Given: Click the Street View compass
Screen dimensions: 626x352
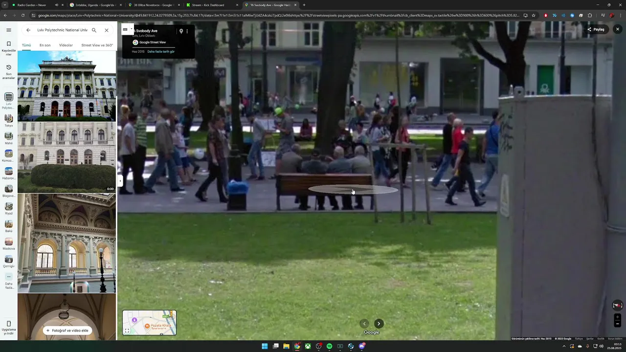Looking at the screenshot, I should point(618,306).
